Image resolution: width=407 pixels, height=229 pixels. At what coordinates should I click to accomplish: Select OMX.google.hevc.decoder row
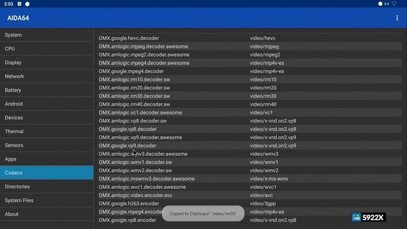point(250,38)
